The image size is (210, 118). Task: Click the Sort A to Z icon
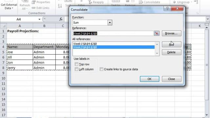coord(60,6)
